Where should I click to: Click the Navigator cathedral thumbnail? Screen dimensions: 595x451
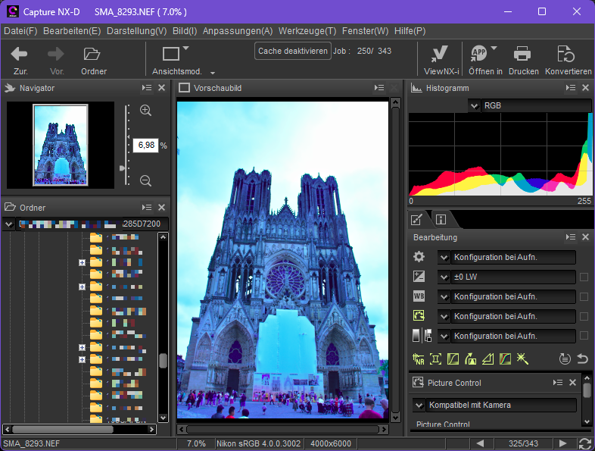(x=61, y=145)
